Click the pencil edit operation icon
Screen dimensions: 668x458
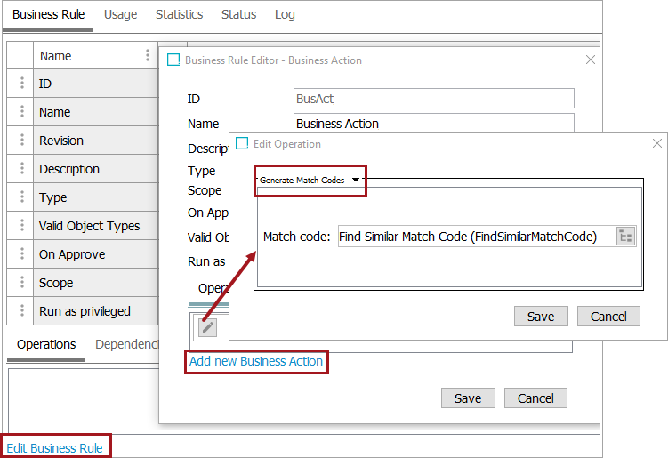click(207, 327)
